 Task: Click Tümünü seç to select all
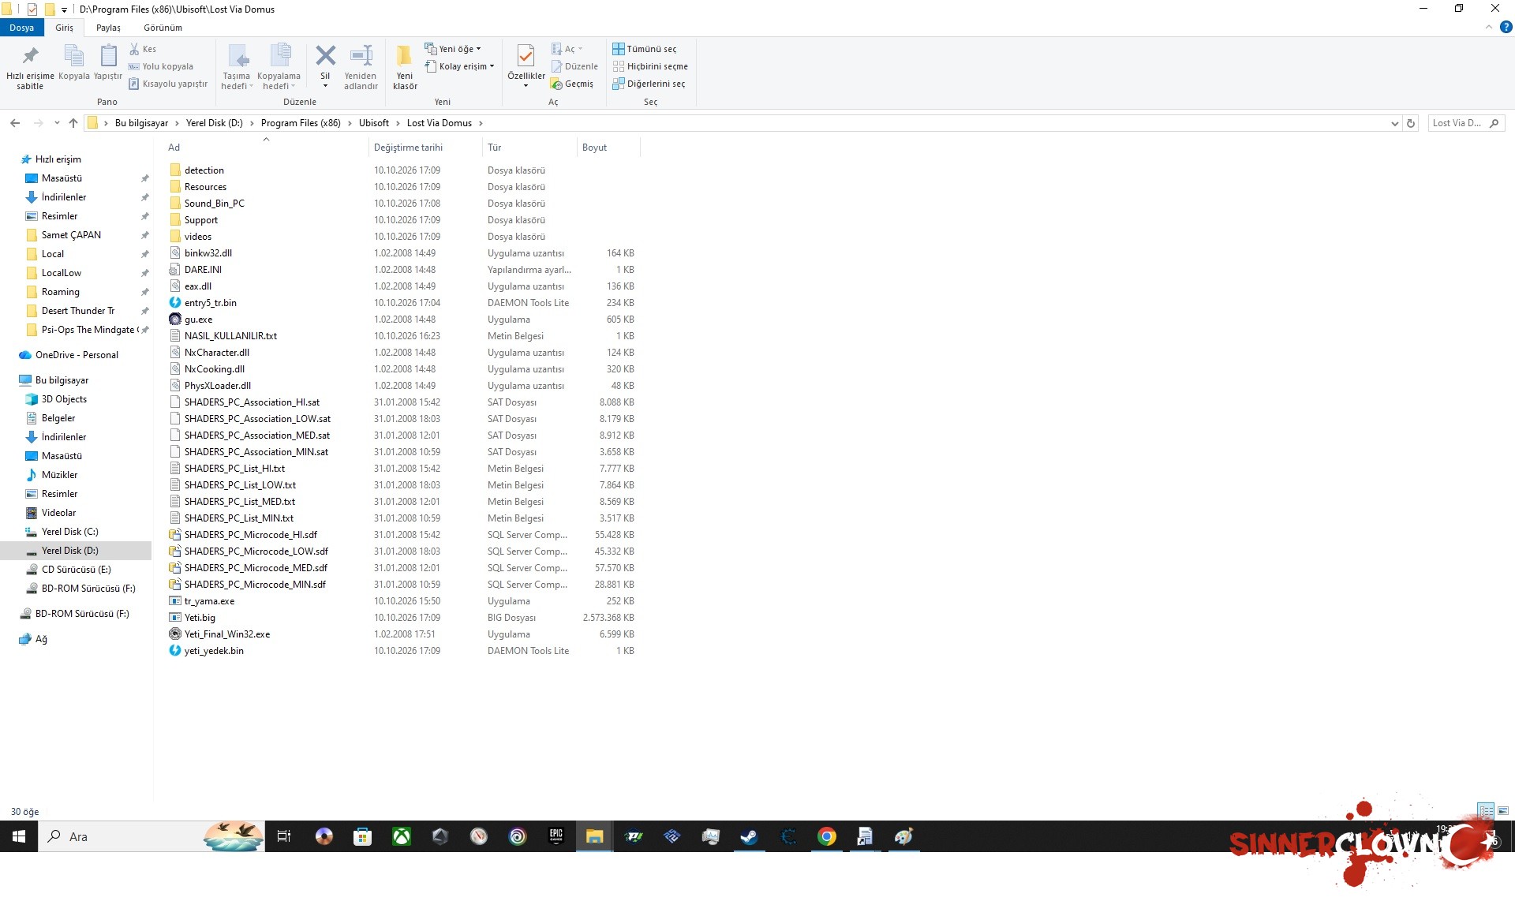(x=645, y=49)
